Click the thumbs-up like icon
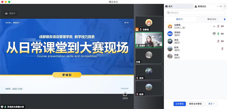 125,94
